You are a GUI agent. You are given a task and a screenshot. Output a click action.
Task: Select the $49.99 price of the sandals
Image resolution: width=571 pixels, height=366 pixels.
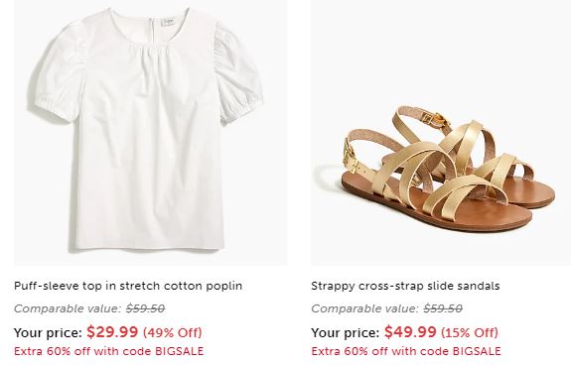[x=410, y=332]
